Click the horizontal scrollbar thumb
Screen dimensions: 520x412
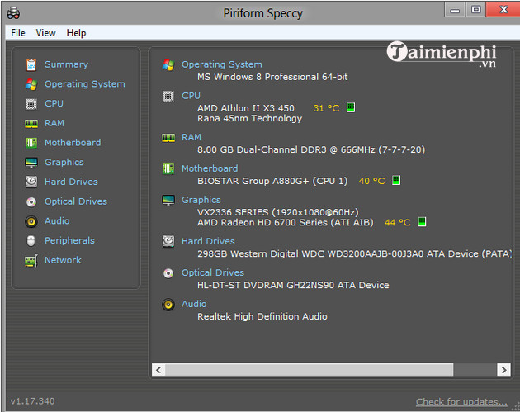point(309,370)
